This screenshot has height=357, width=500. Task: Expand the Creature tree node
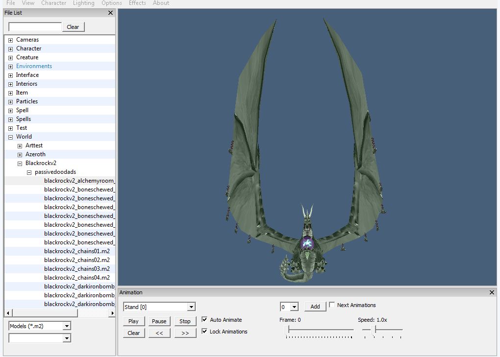coord(11,58)
